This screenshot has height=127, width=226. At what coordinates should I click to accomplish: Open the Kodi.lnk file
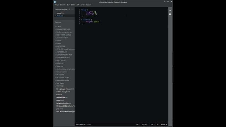pyautogui.click(x=59, y=95)
